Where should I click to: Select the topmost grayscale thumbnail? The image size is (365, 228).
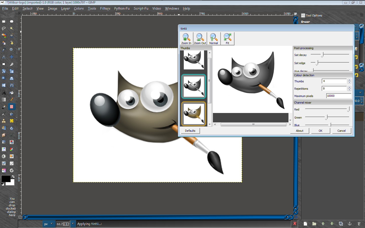click(194, 60)
